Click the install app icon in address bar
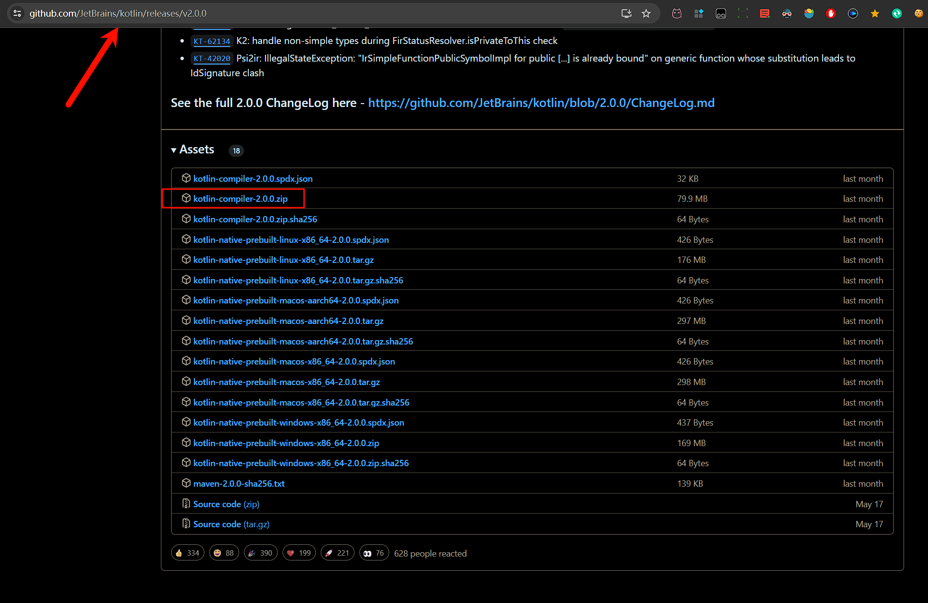The image size is (928, 603). coord(626,14)
